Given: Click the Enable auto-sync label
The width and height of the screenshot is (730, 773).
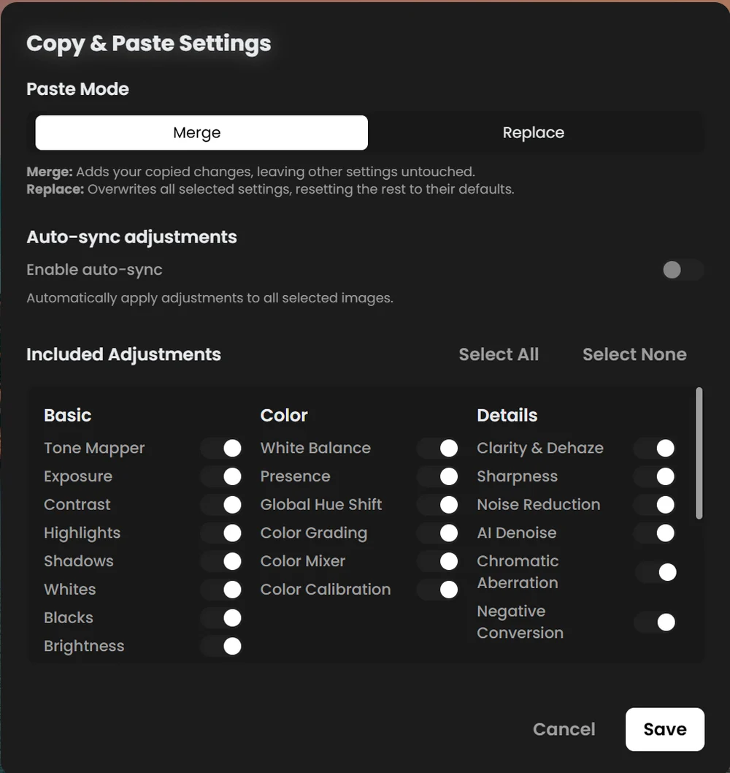Looking at the screenshot, I should click(x=94, y=270).
